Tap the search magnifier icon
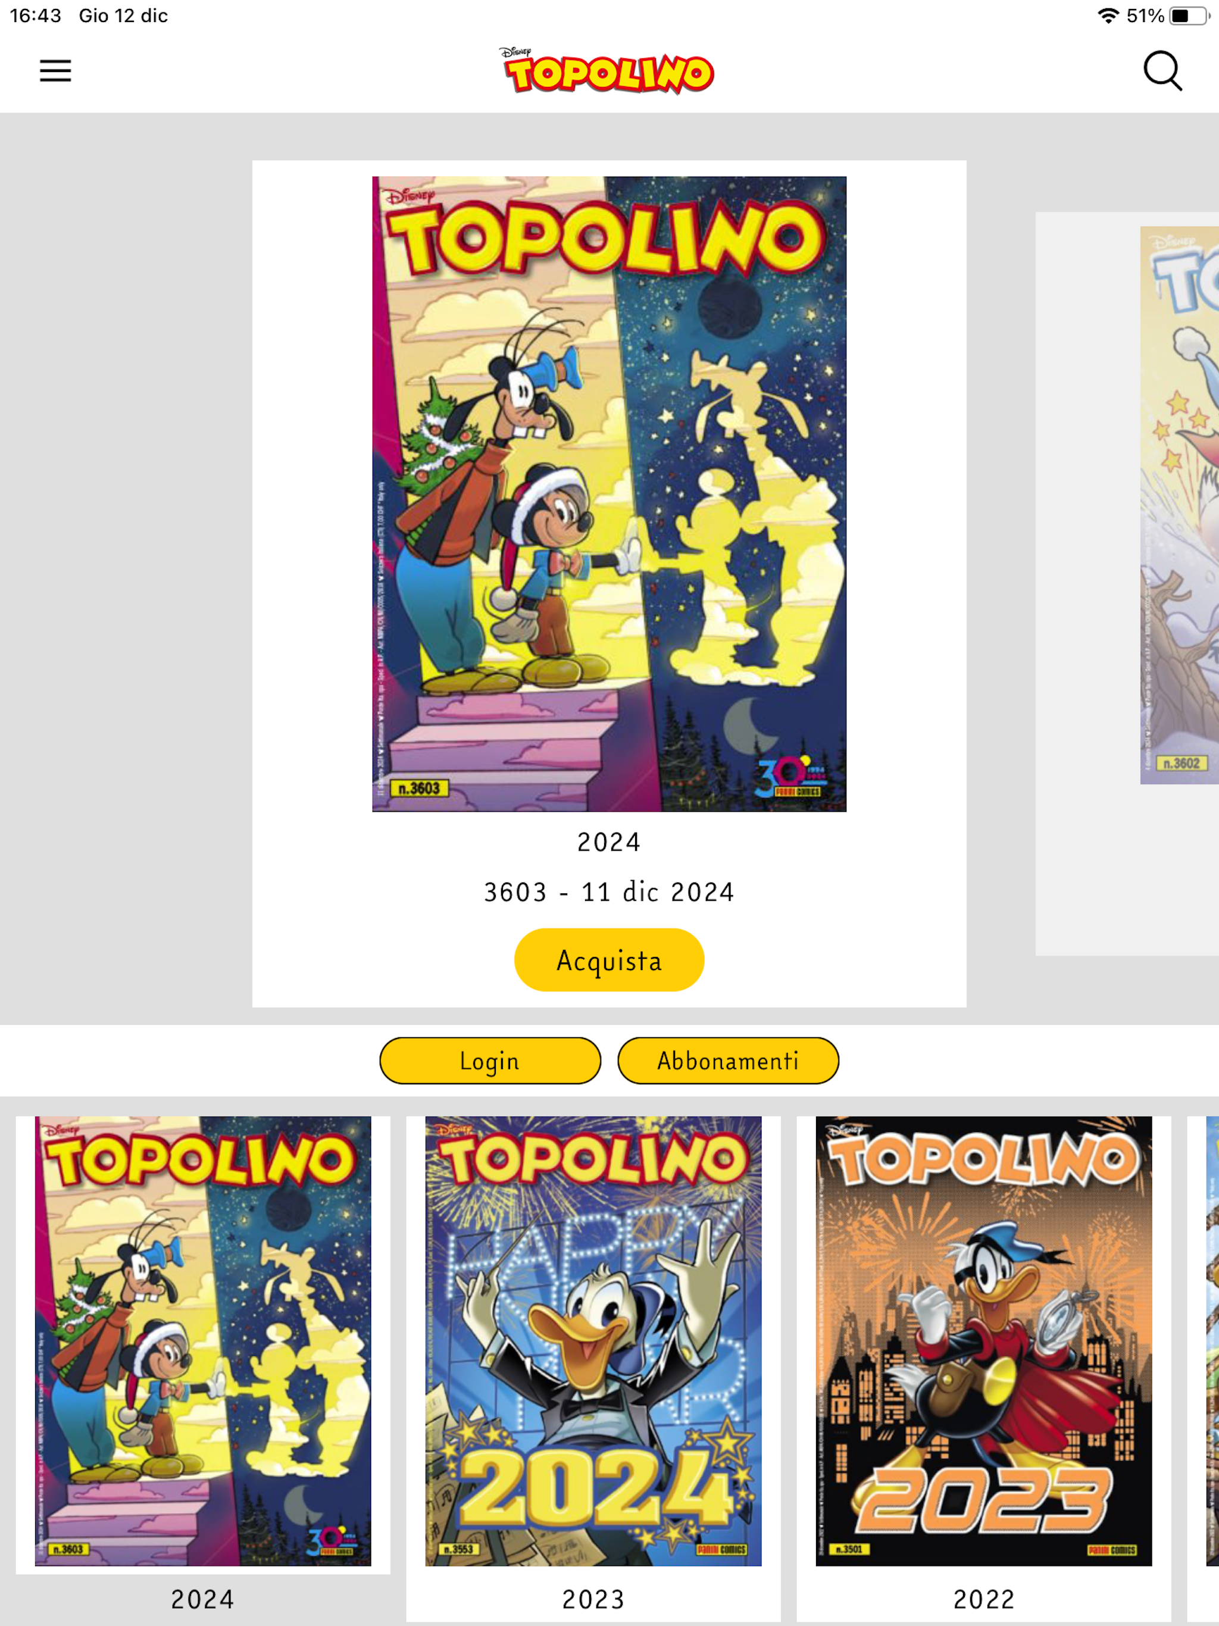The height and width of the screenshot is (1626, 1219). pyautogui.click(x=1162, y=71)
